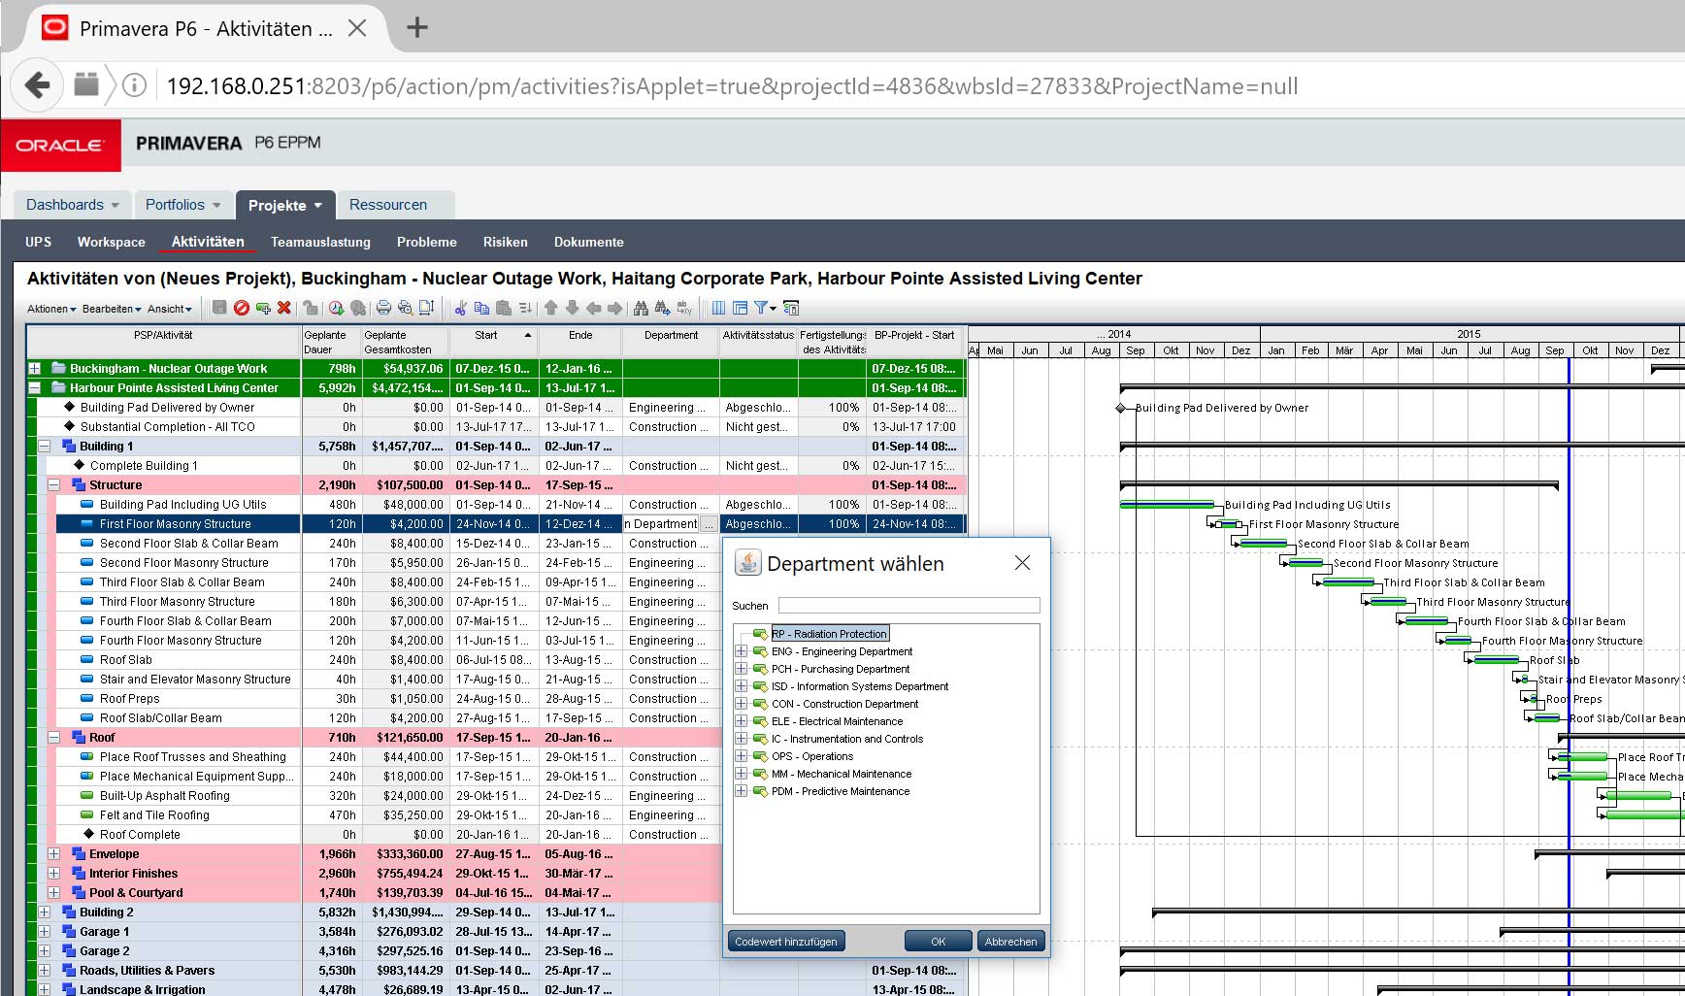Select CON - Construction Department in the list
The width and height of the screenshot is (1685, 996).
pos(844,704)
